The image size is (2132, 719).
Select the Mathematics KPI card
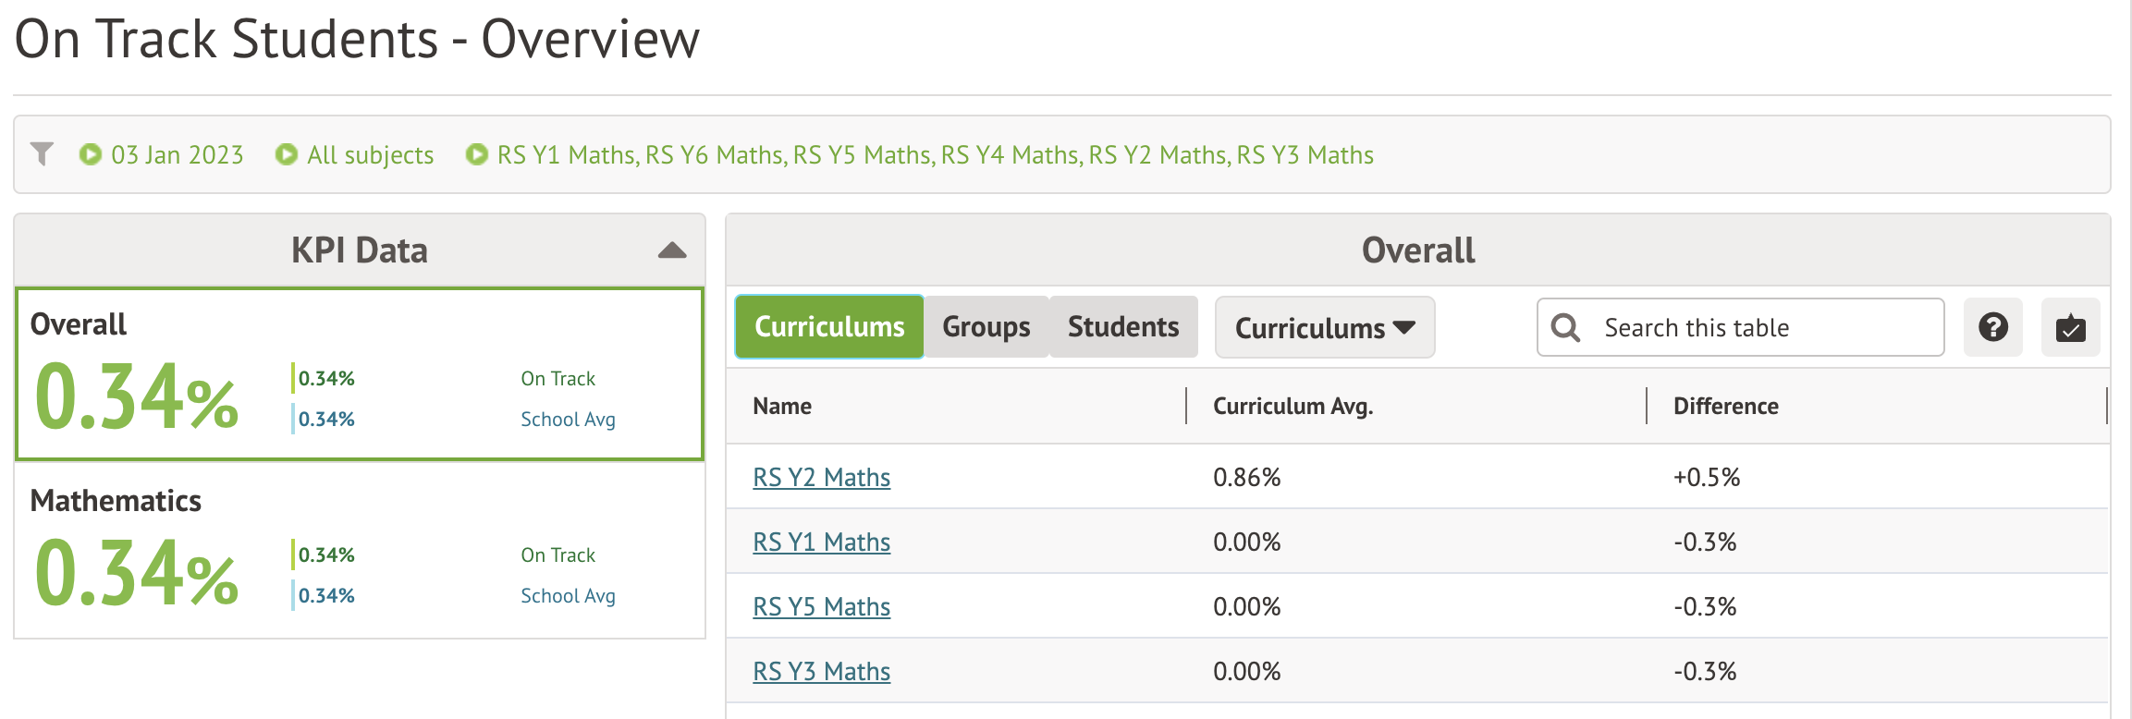(x=360, y=551)
